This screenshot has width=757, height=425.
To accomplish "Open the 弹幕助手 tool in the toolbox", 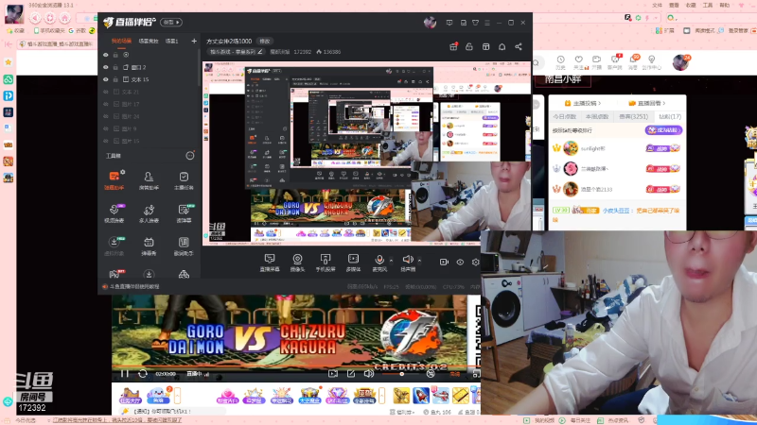I will pos(114,180).
